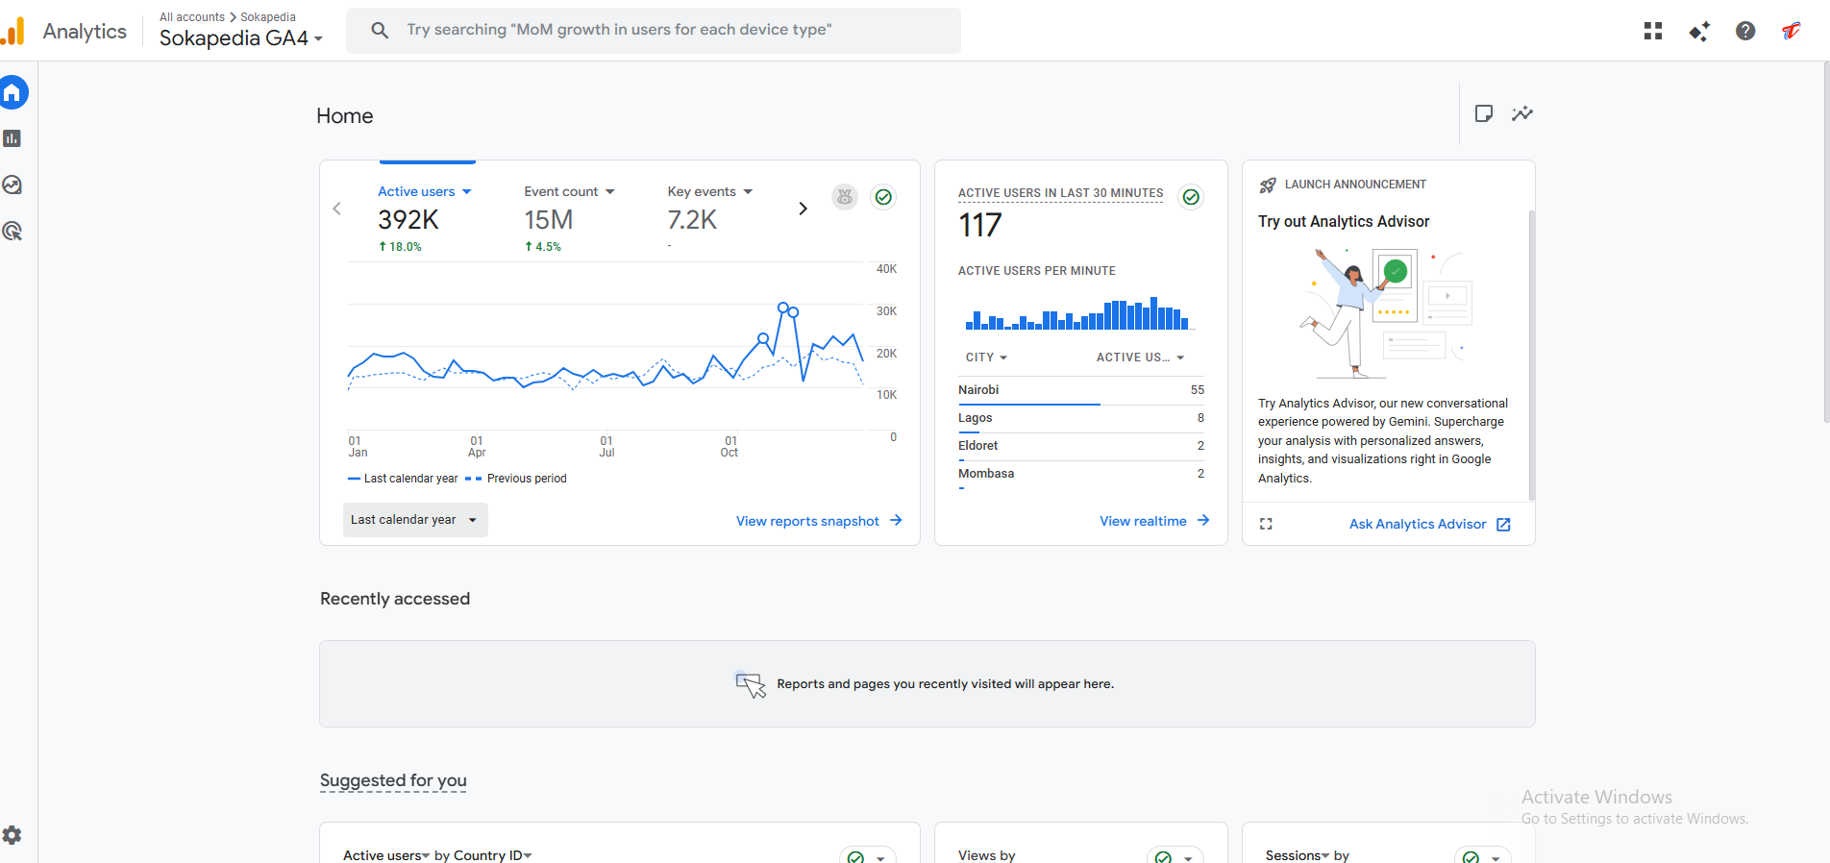Click the annotations note icon near Home
This screenshot has width=1830, height=863.
[x=1483, y=113]
